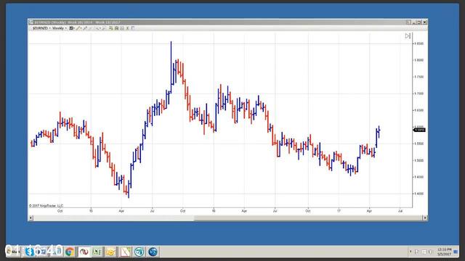Open the blue circle icon right of Start
The image size is (465, 261).
pyautogui.click(x=30, y=252)
